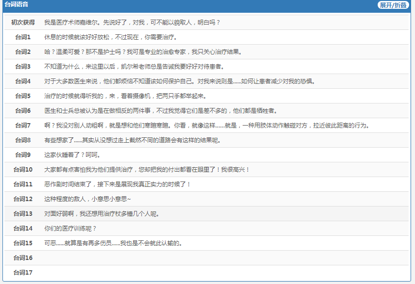
Task: Select the 台词5 row label
Action: coord(23,96)
